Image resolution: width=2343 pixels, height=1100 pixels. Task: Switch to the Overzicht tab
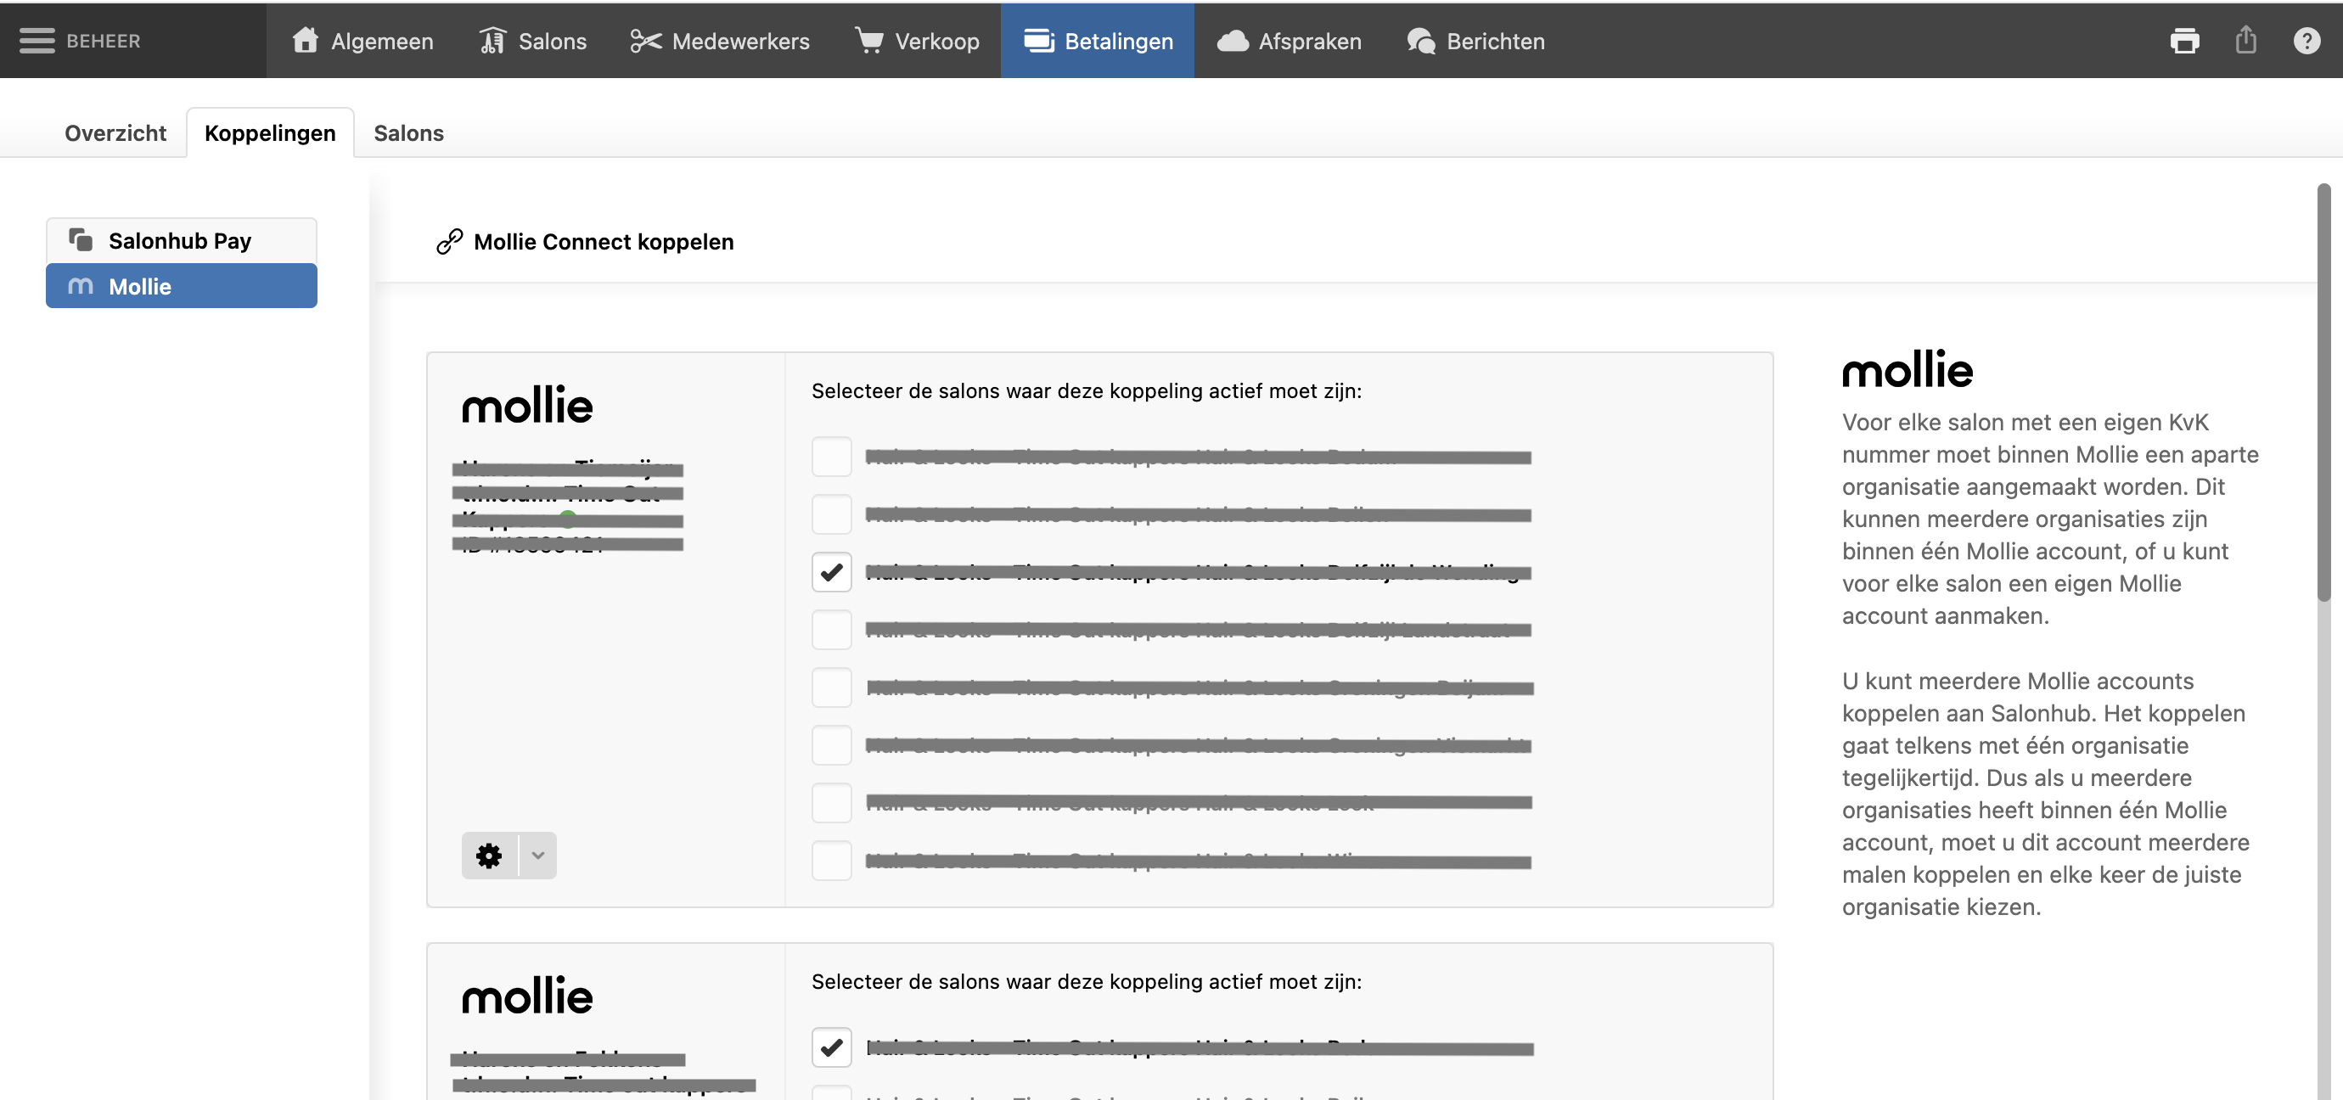click(115, 132)
